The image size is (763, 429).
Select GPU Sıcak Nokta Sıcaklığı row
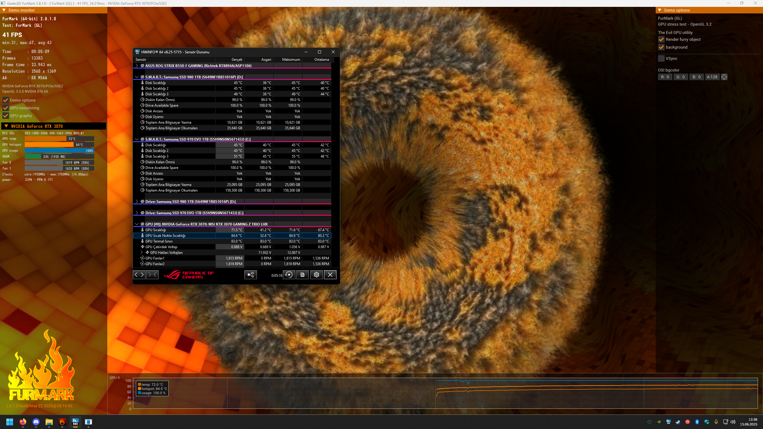click(x=232, y=235)
